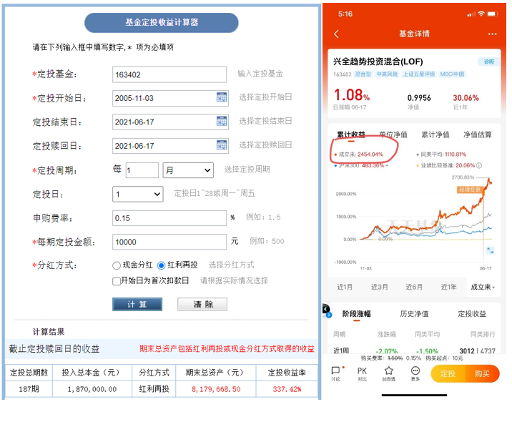Select 近3月 time range
512x422 pixels.
[x=380, y=287]
